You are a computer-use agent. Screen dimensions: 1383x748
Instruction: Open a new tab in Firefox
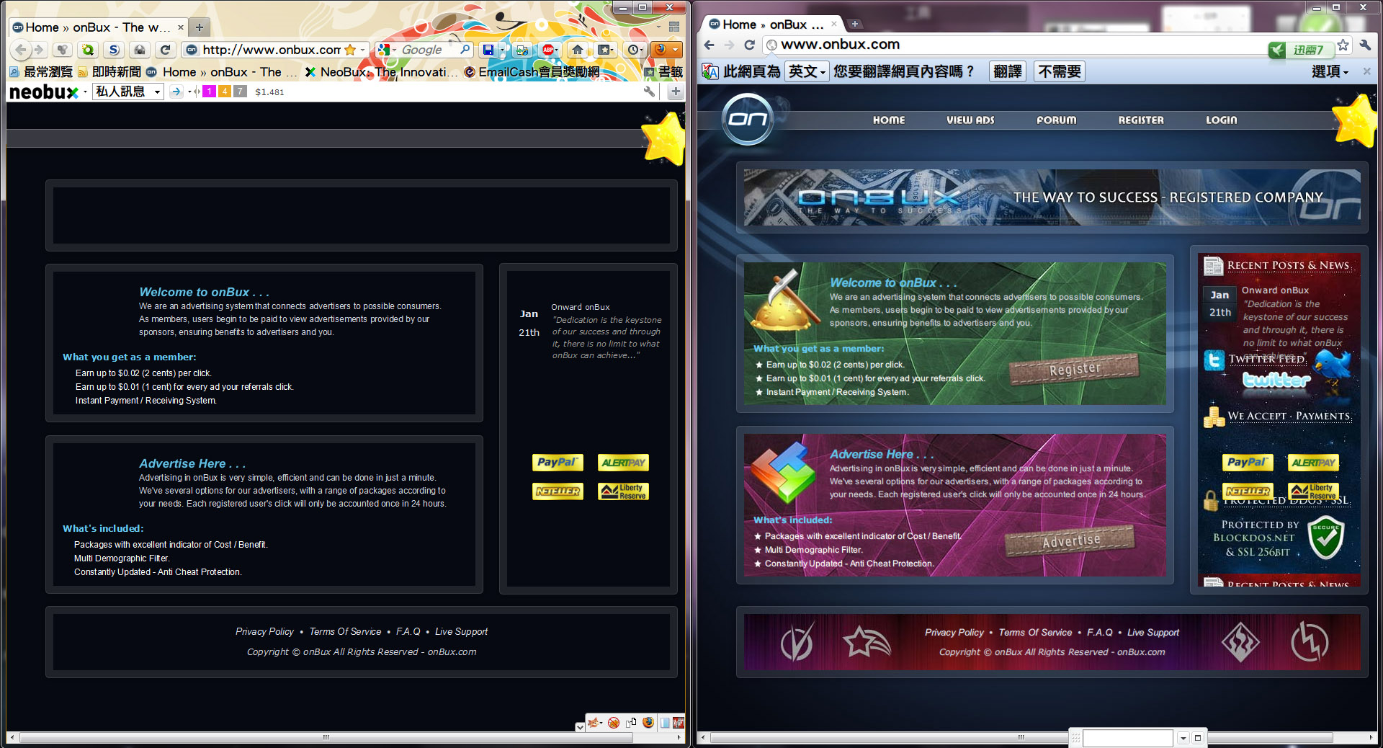(x=200, y=27)
